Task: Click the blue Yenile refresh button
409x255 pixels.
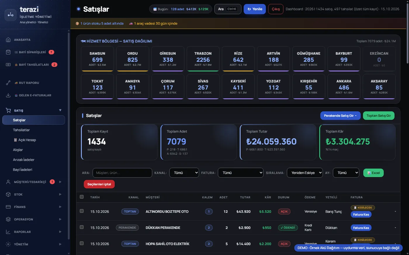Action: click(x=255, y=9)
